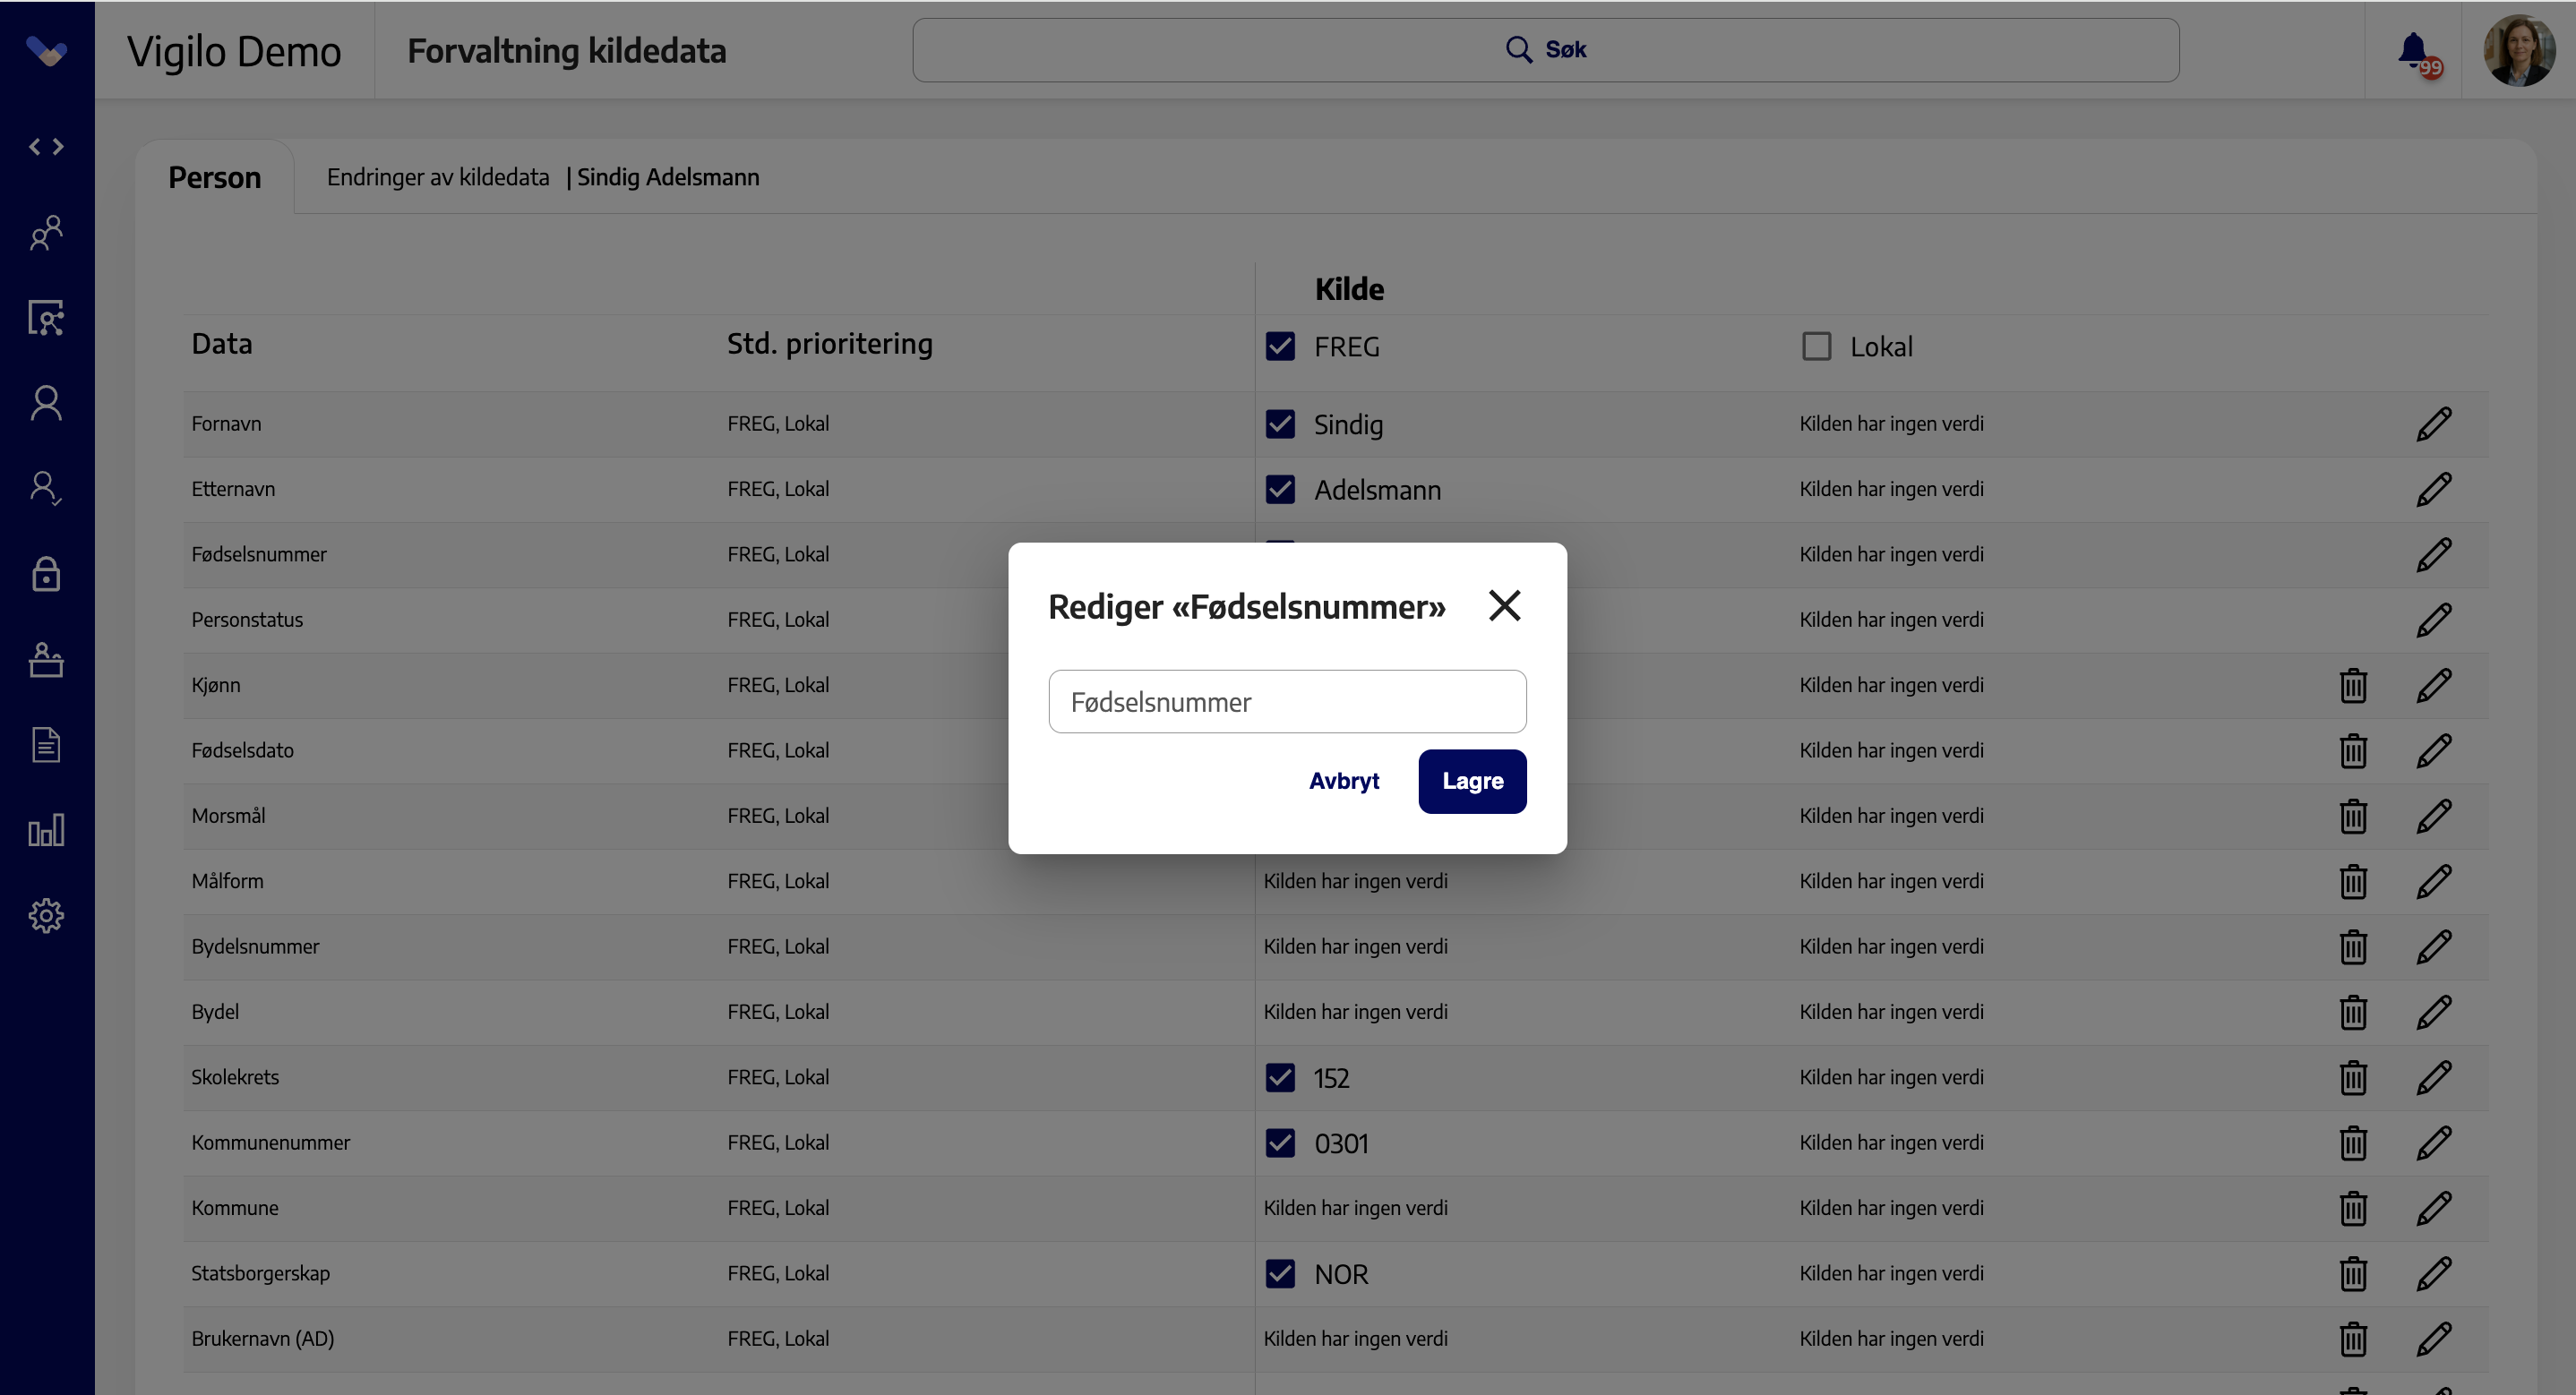This screenshot has height=1395, width=2576.
Task: Click the Fødselsnummer input field
Action: [1287, 701]
